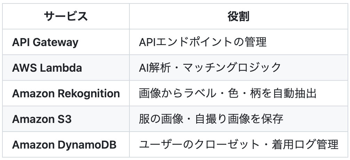Click the 画像からラベル・色・柄を自動抽出 description cell
This screenshot has width=350, height=160.
coord(228,94)
